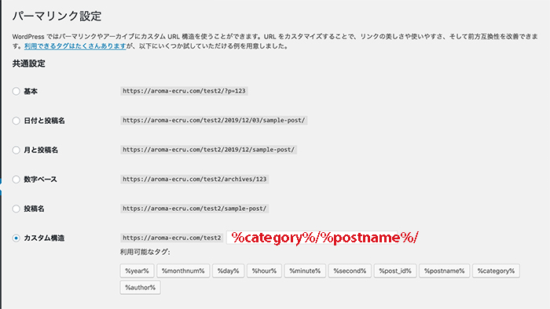Image resolution: width=550 pixels, height=309 pixels.
Task: Add the %author% tag
Action: pyautogui.click(x=141, y=287)
